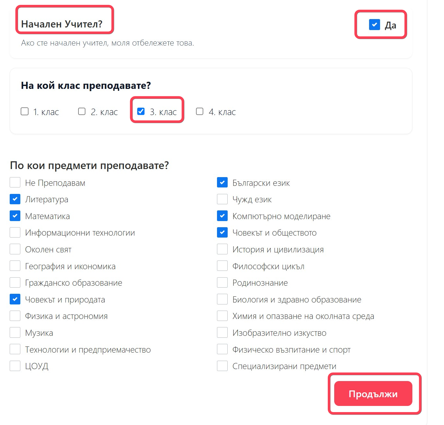The height and width of the screenshot is (425, 444).
Task: Click the Продължи button
Action: pos(373,393)
